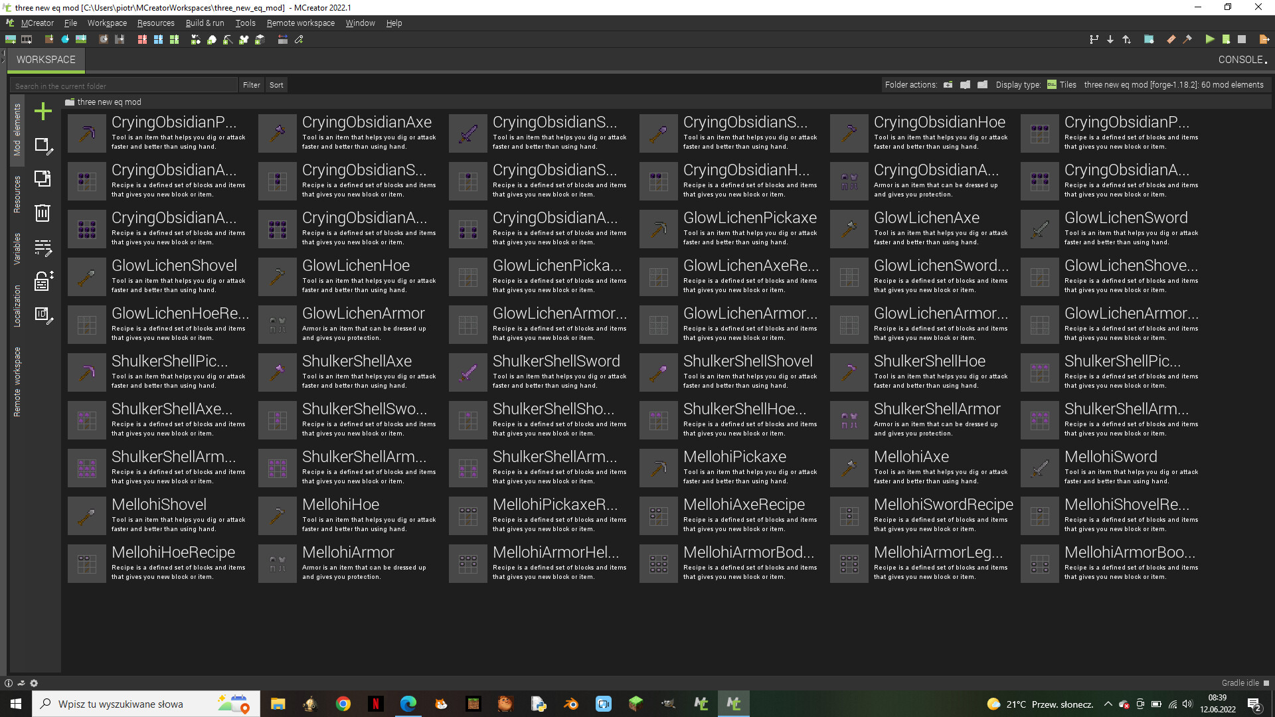Open the Tools menu
1275x717 pixels.
tap(245, 23)
